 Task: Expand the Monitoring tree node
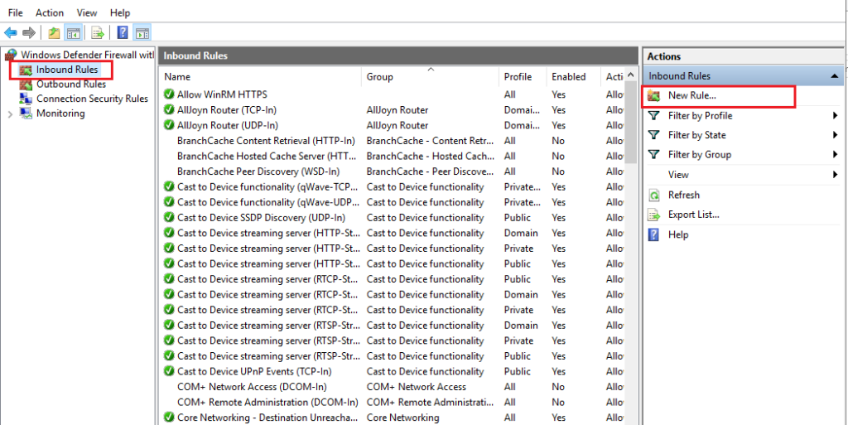pyautogui.click(x=10, y=113)
